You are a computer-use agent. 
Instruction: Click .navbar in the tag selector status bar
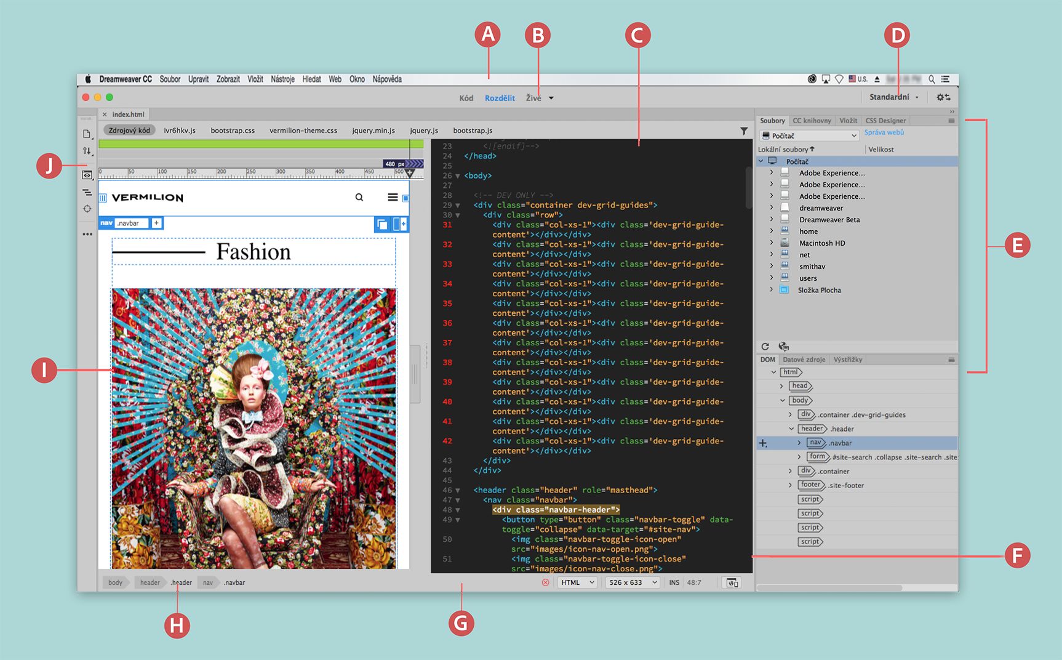click(x=233, y=582)
